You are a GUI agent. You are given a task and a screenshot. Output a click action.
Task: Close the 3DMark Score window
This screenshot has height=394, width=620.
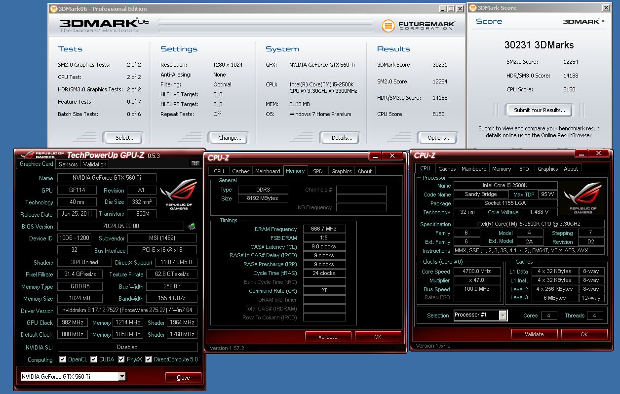[606, 8]
